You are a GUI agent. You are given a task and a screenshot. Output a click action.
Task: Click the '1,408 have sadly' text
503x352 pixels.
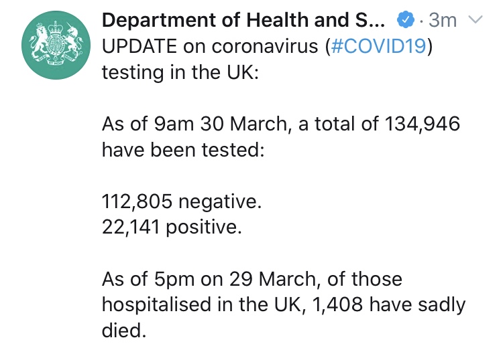coord(388,304)
